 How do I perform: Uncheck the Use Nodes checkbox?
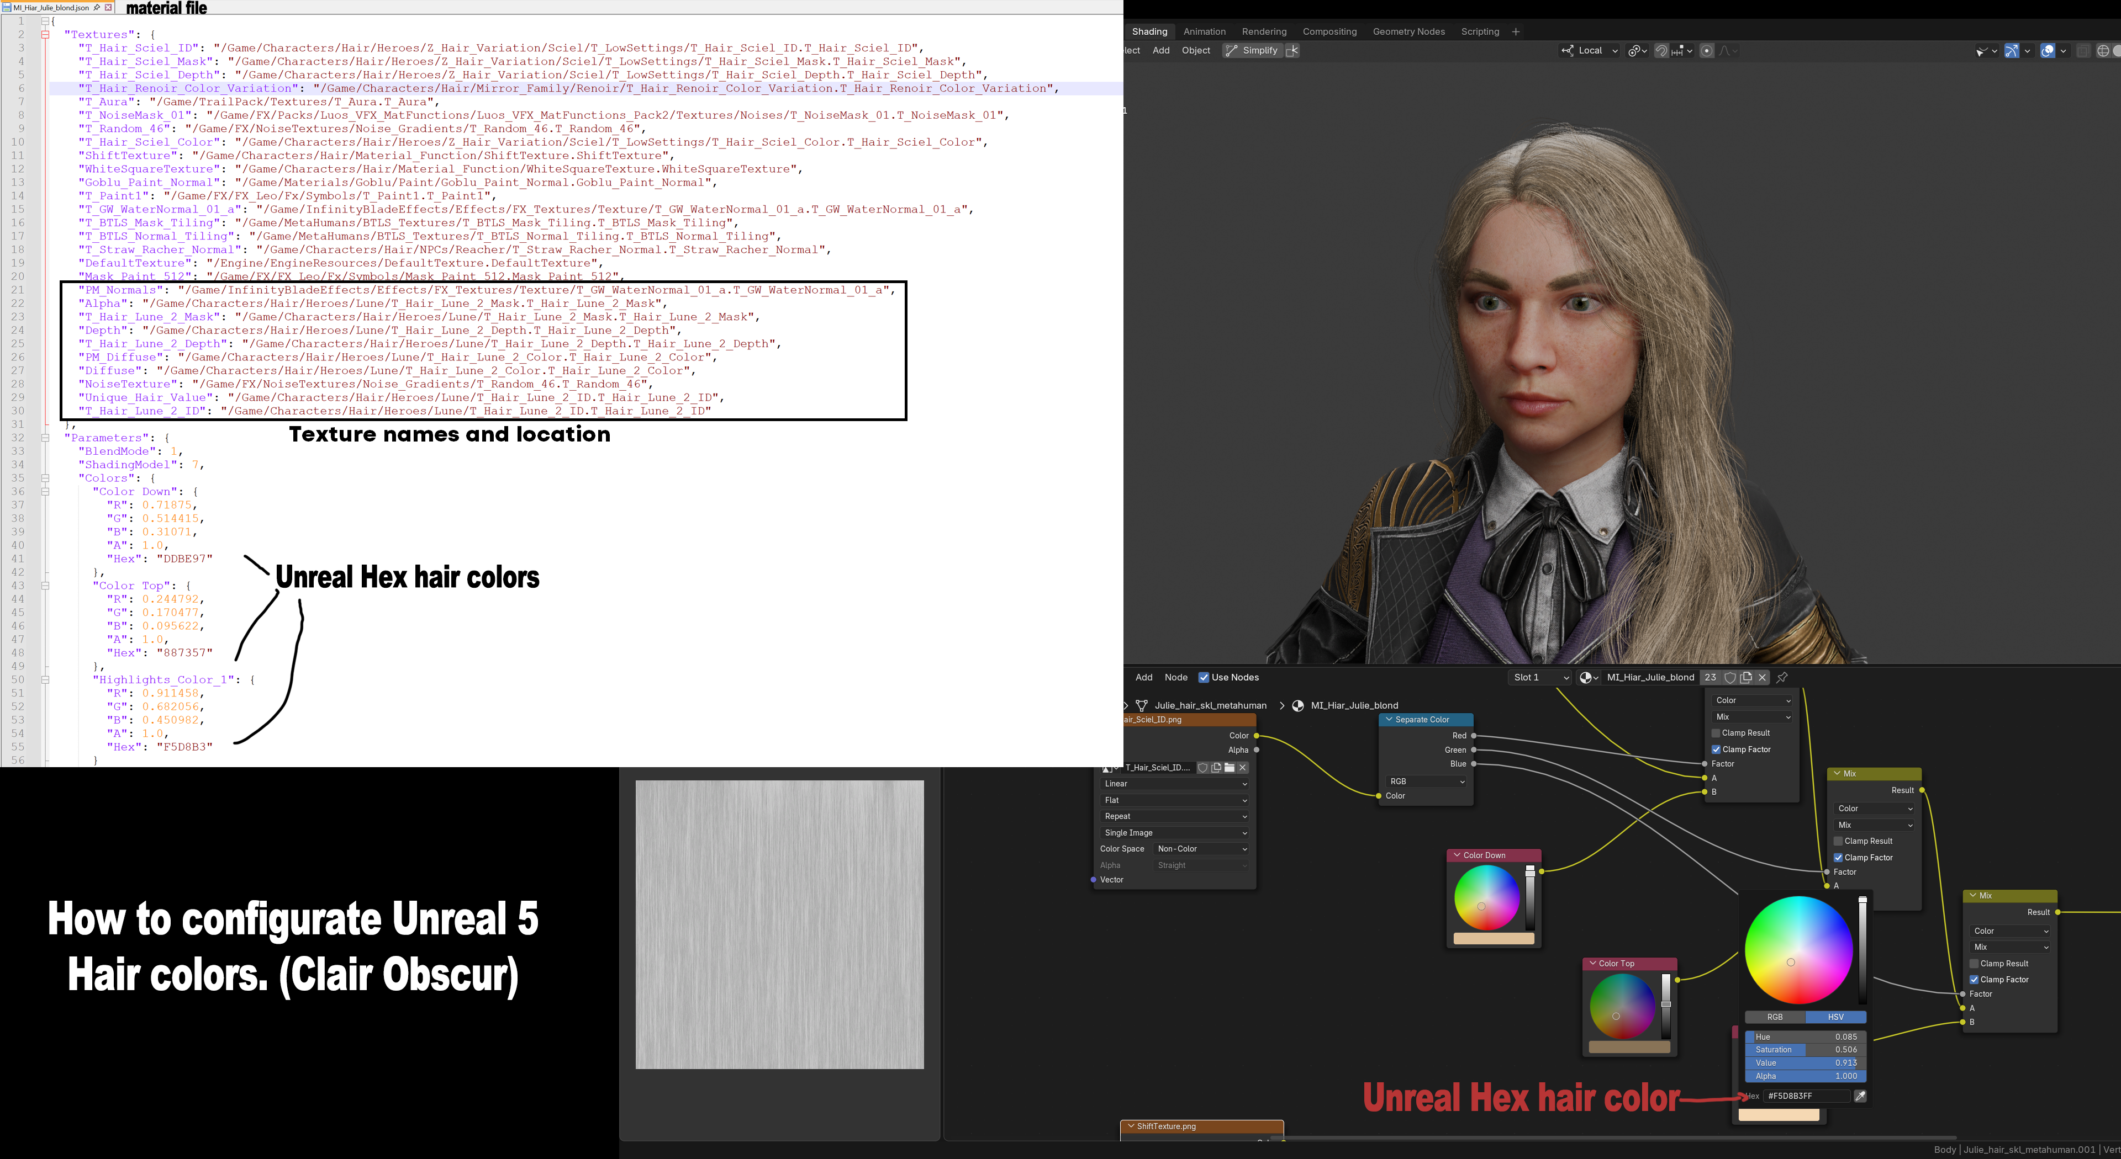coord(1204,678)
